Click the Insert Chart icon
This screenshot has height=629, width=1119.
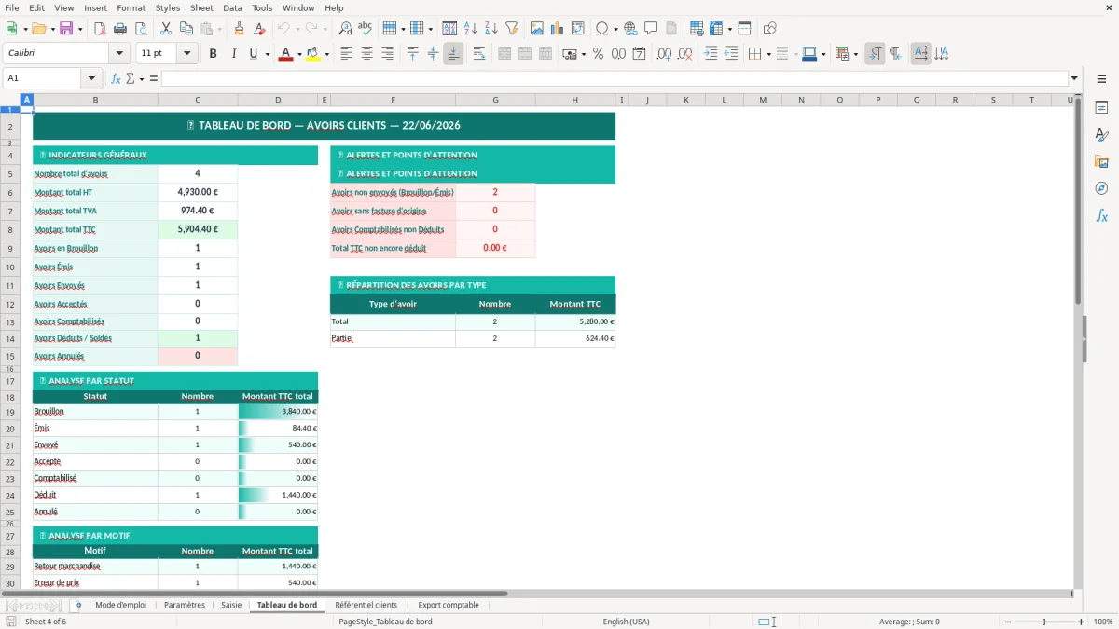pyautogui.click(x=558, y=29)
